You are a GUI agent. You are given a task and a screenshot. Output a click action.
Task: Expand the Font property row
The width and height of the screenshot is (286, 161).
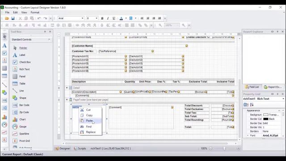click(248, 136)
